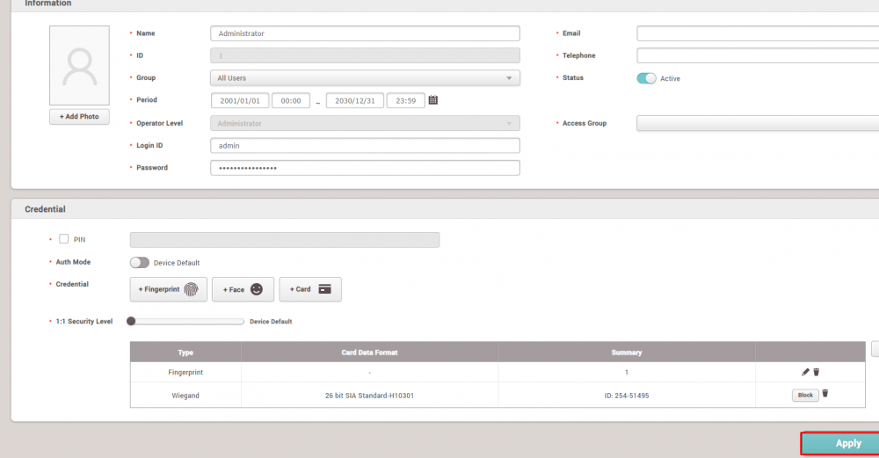The image size is (879, 458).
Task: Block the Wiegand card
Action: point(805,396)
